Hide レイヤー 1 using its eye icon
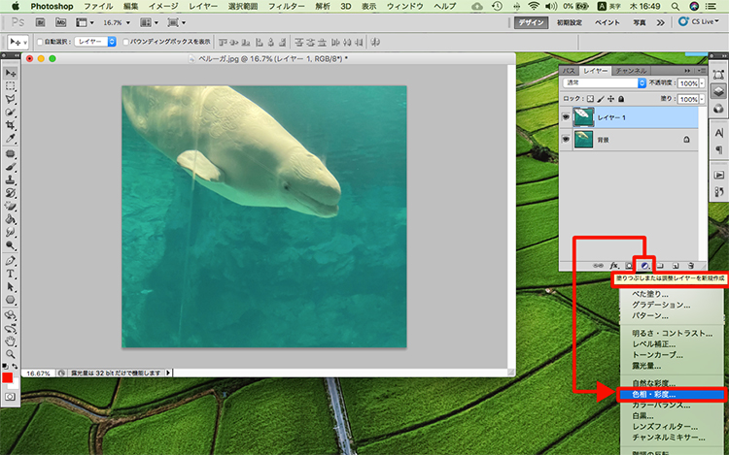 (x=567, y=115)
